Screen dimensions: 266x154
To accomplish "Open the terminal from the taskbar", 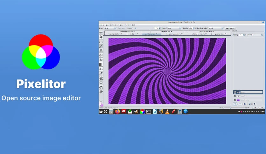I will click(149, 111).
